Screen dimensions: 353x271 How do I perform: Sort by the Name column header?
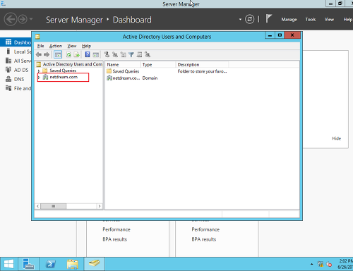coord(123,64)
